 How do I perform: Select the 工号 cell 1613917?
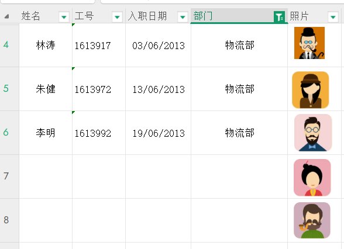point(99,45)
